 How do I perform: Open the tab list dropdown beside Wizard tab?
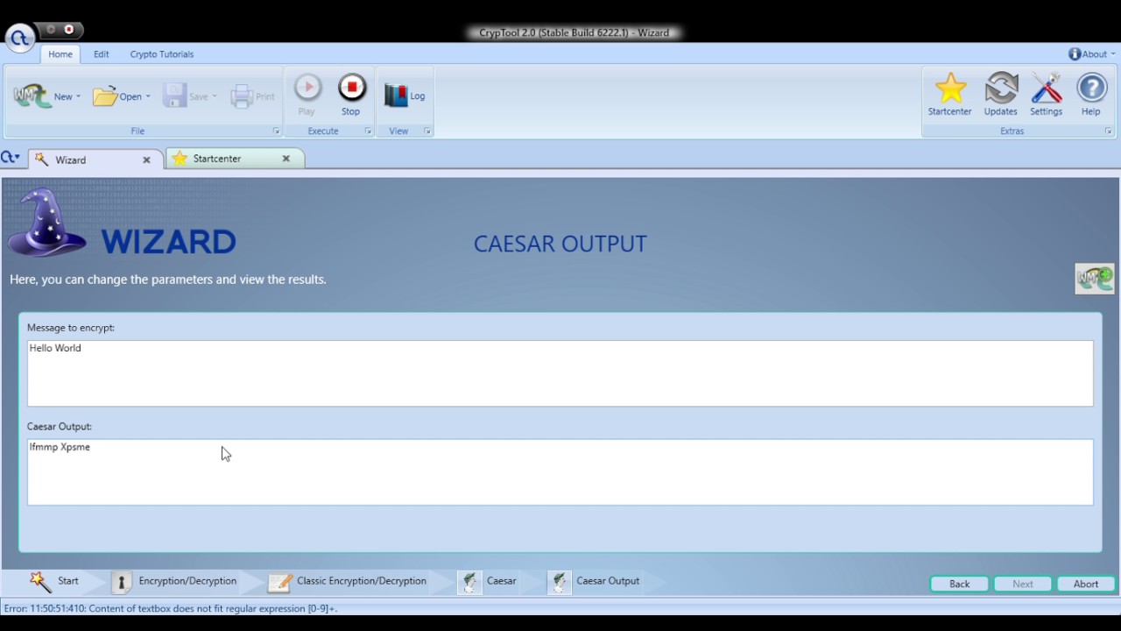[x=11, y=159]
